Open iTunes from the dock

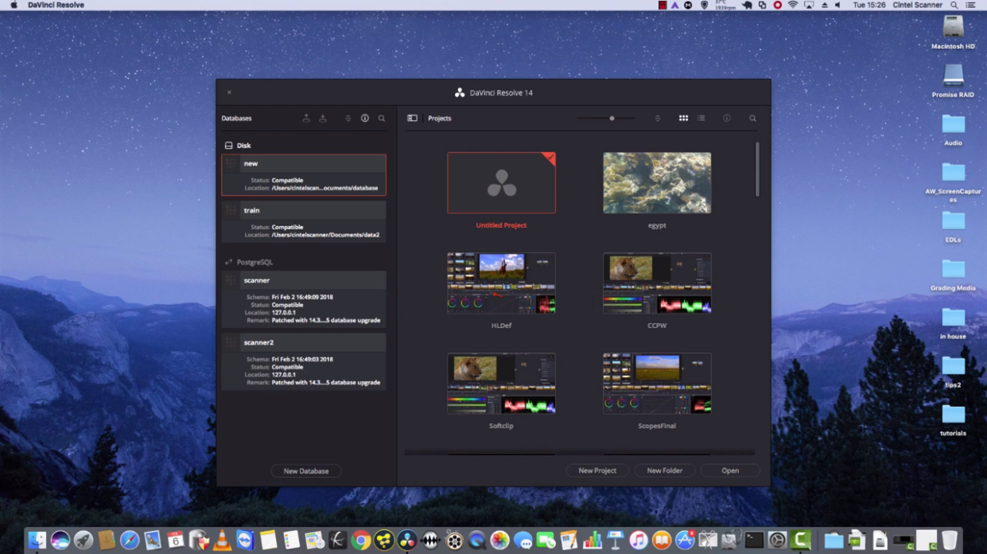coord(639,540)
